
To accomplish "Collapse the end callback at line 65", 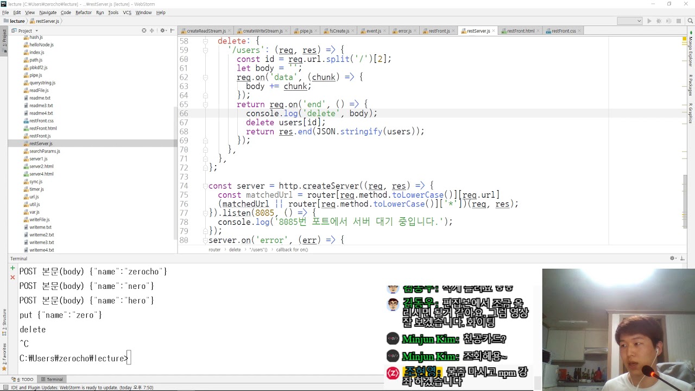I will pyautogui.click(x=205, y=104).
